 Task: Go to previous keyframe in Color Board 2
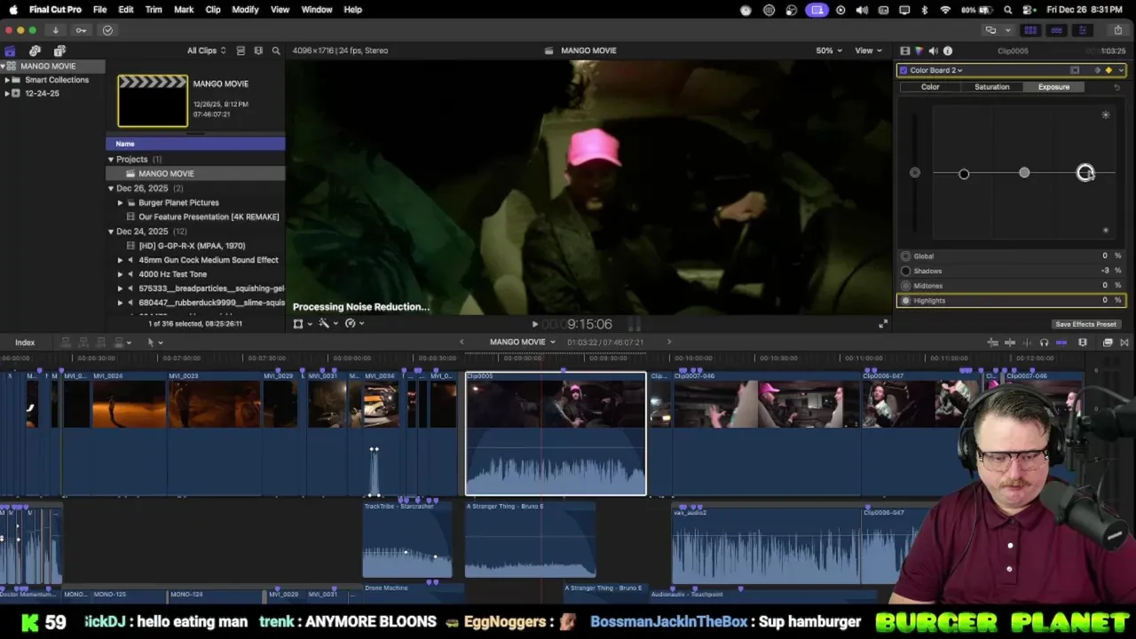point(1098,70)
